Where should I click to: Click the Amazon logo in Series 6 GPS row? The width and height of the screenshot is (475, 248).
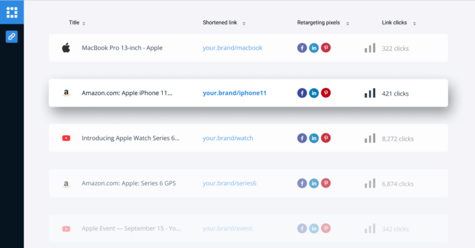tap(66, 184)
